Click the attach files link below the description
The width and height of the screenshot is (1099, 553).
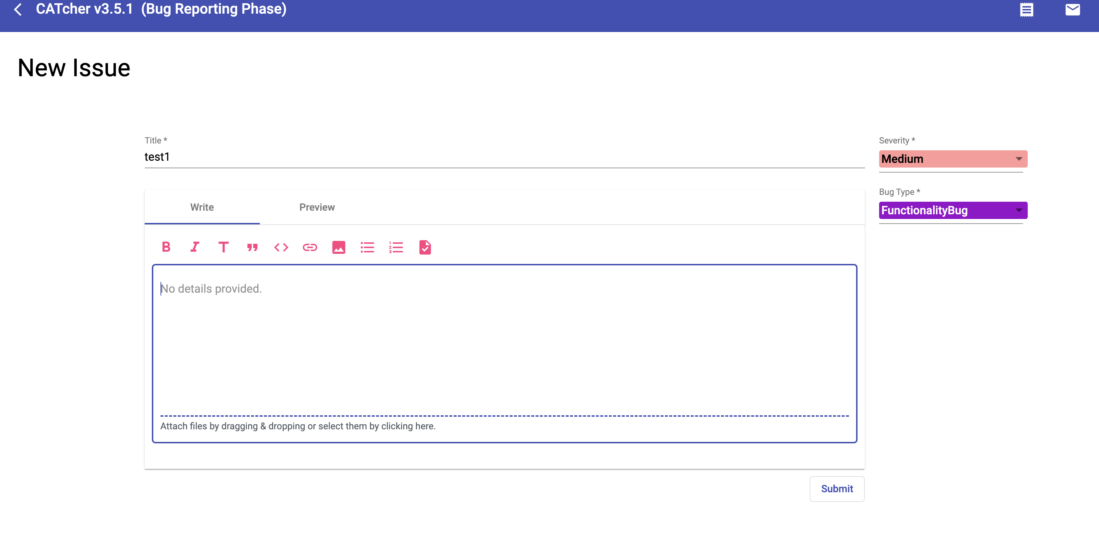click(298, 426)
